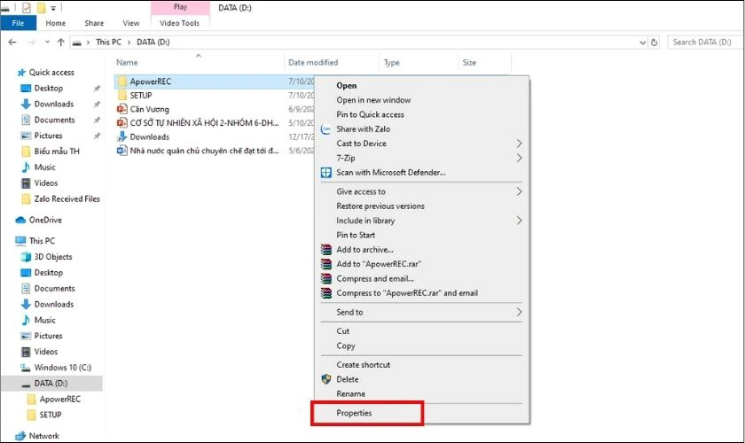Click the Microsoft Defender shield icon
Screen dimensions: 745x443
(x=326, y=173)
